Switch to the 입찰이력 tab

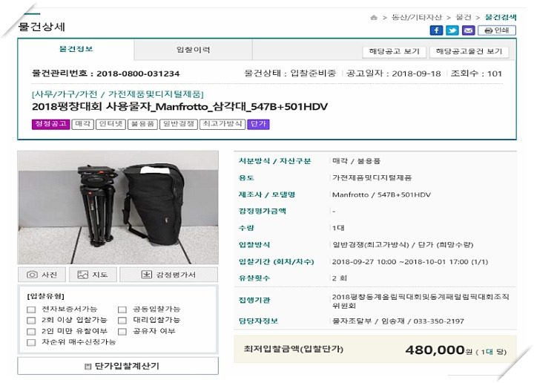193,50
